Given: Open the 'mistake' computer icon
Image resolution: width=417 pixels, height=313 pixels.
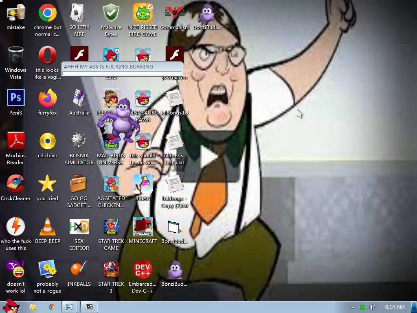Looking at the screenshot, I should pos(15,13).
